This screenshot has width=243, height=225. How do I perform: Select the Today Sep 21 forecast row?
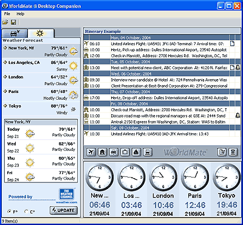41,133
